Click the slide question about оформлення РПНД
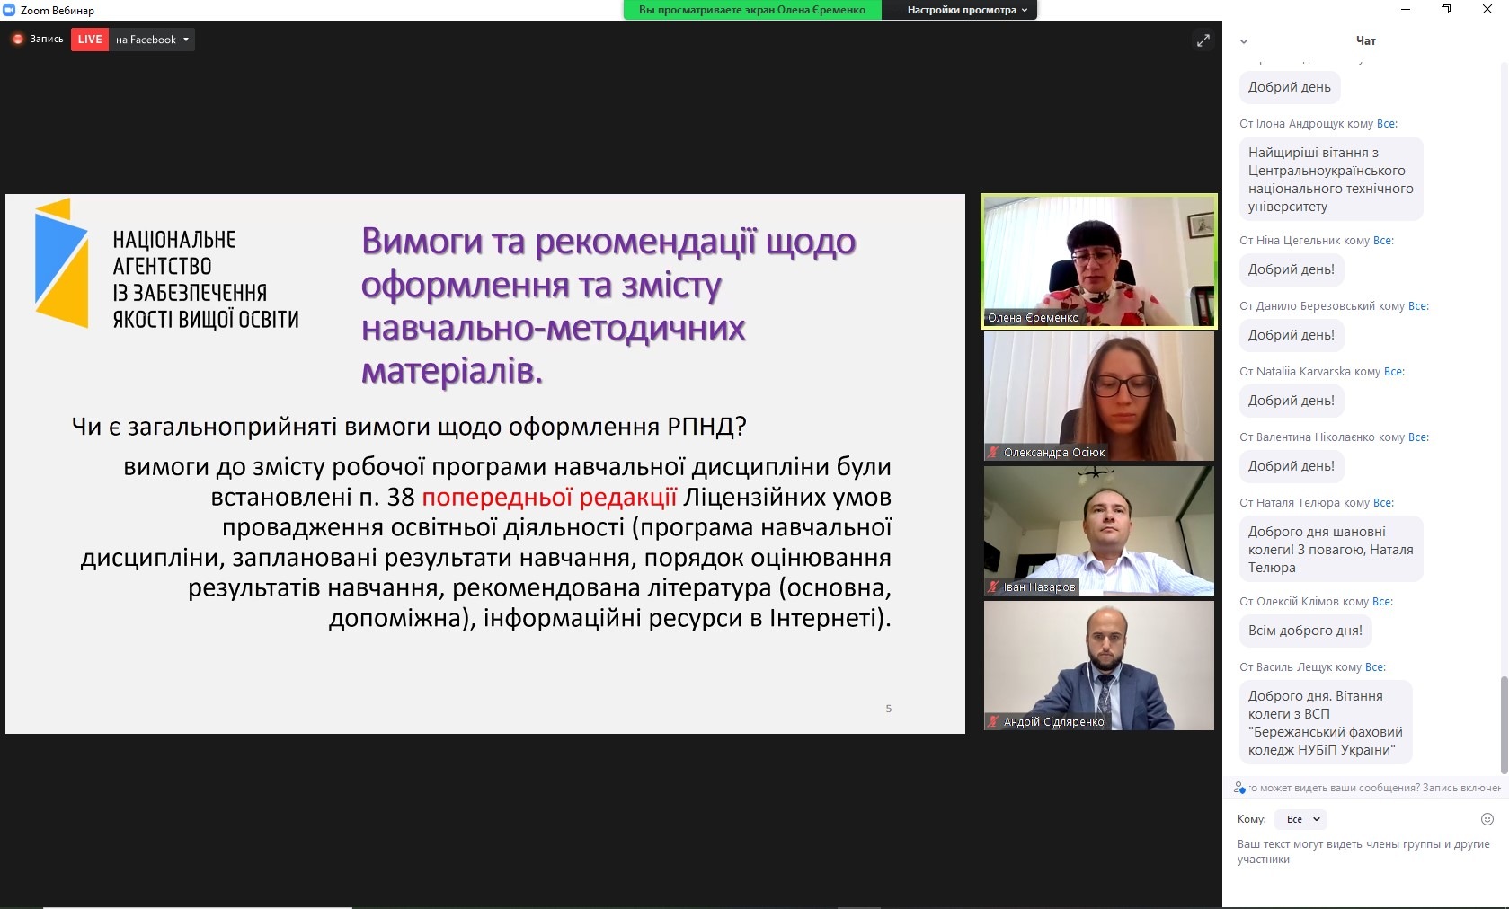 [x=409, y=426]
